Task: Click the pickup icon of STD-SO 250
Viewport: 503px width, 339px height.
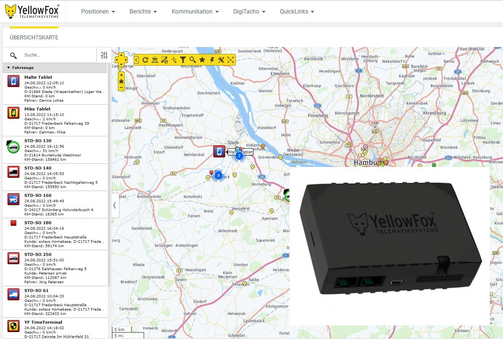Action: coord(13,258)
